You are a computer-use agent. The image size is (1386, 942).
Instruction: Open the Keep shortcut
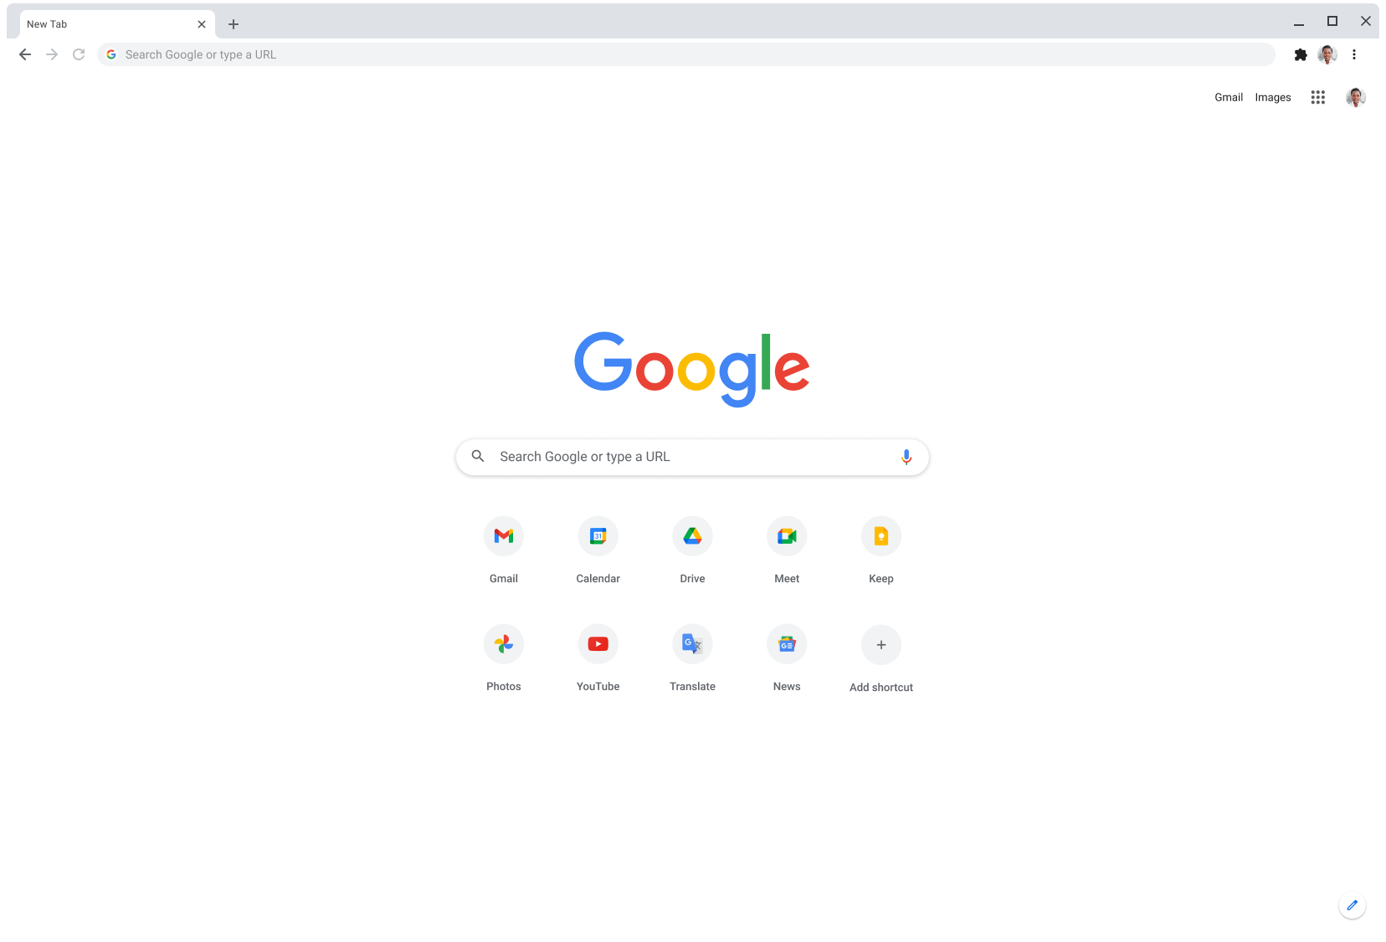(880, 536)
